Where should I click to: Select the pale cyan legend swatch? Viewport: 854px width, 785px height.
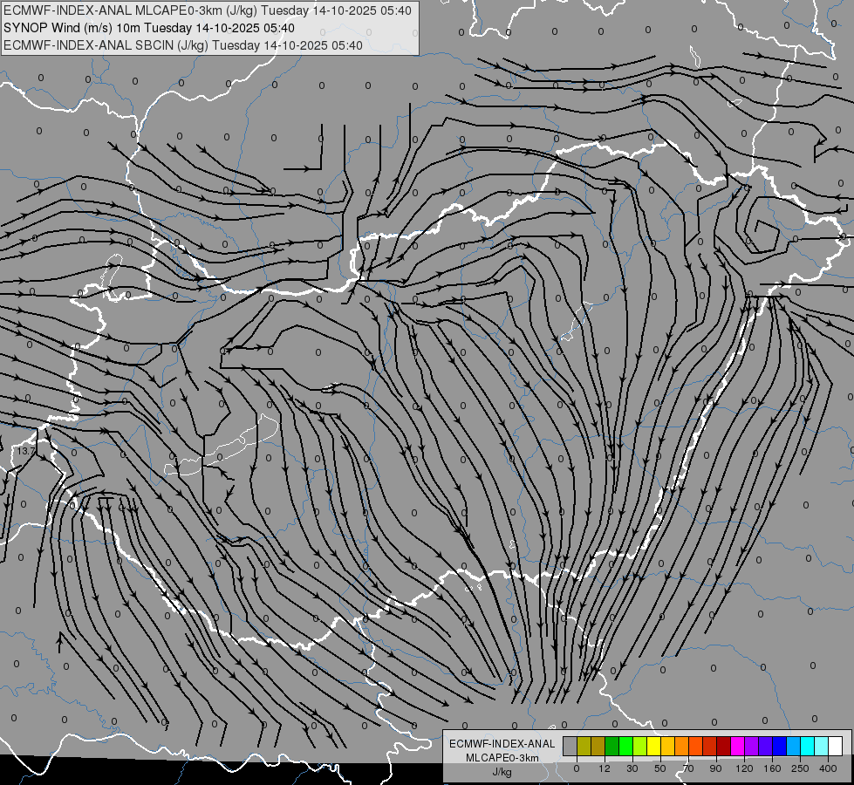pos(822,746)
